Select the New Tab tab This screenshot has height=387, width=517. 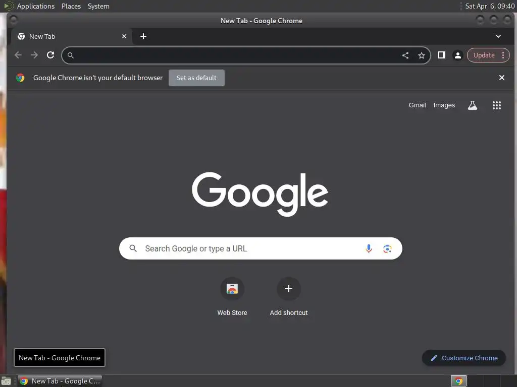click(72, 36)
